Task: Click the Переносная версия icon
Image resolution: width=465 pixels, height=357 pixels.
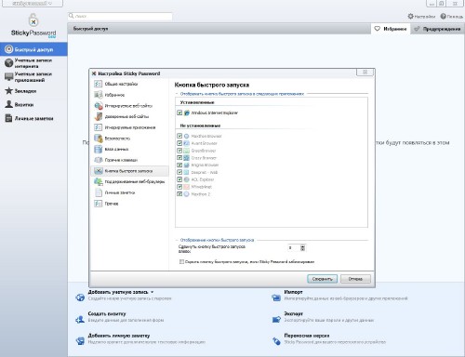Action: click(x=276, y=341)
